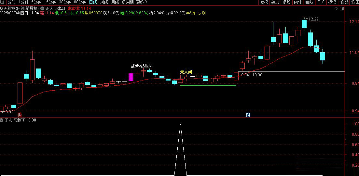Click the 11.04 price axis label
This screenshot has width=359, height=176.
354,53
